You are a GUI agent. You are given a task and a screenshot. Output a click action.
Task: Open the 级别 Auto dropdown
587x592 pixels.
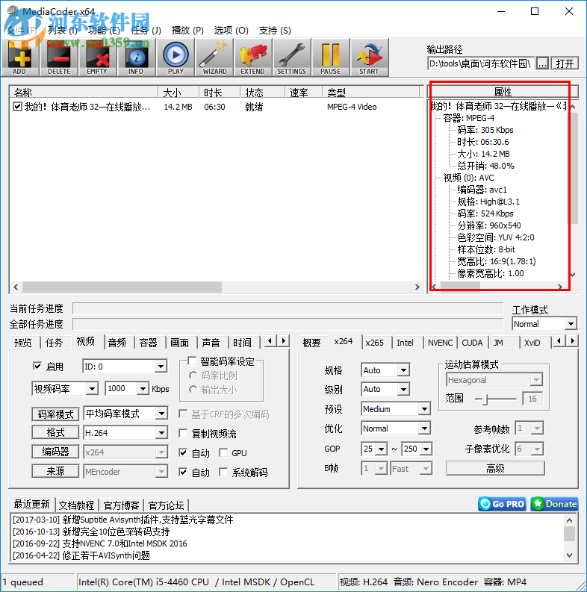point(385,389)
